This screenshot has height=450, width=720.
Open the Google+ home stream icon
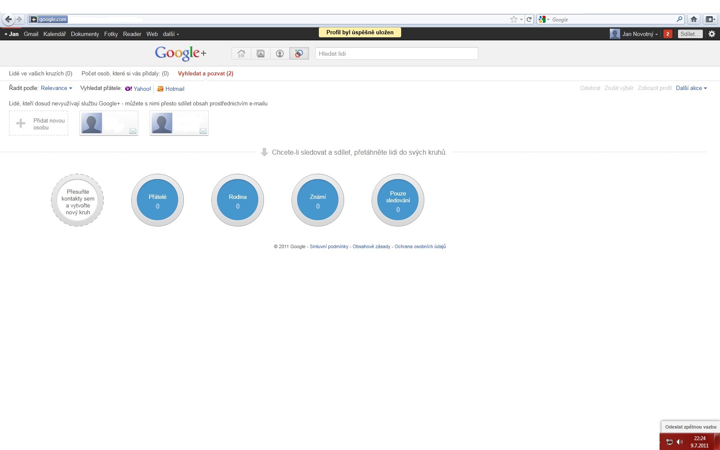[x=241, y=54]
